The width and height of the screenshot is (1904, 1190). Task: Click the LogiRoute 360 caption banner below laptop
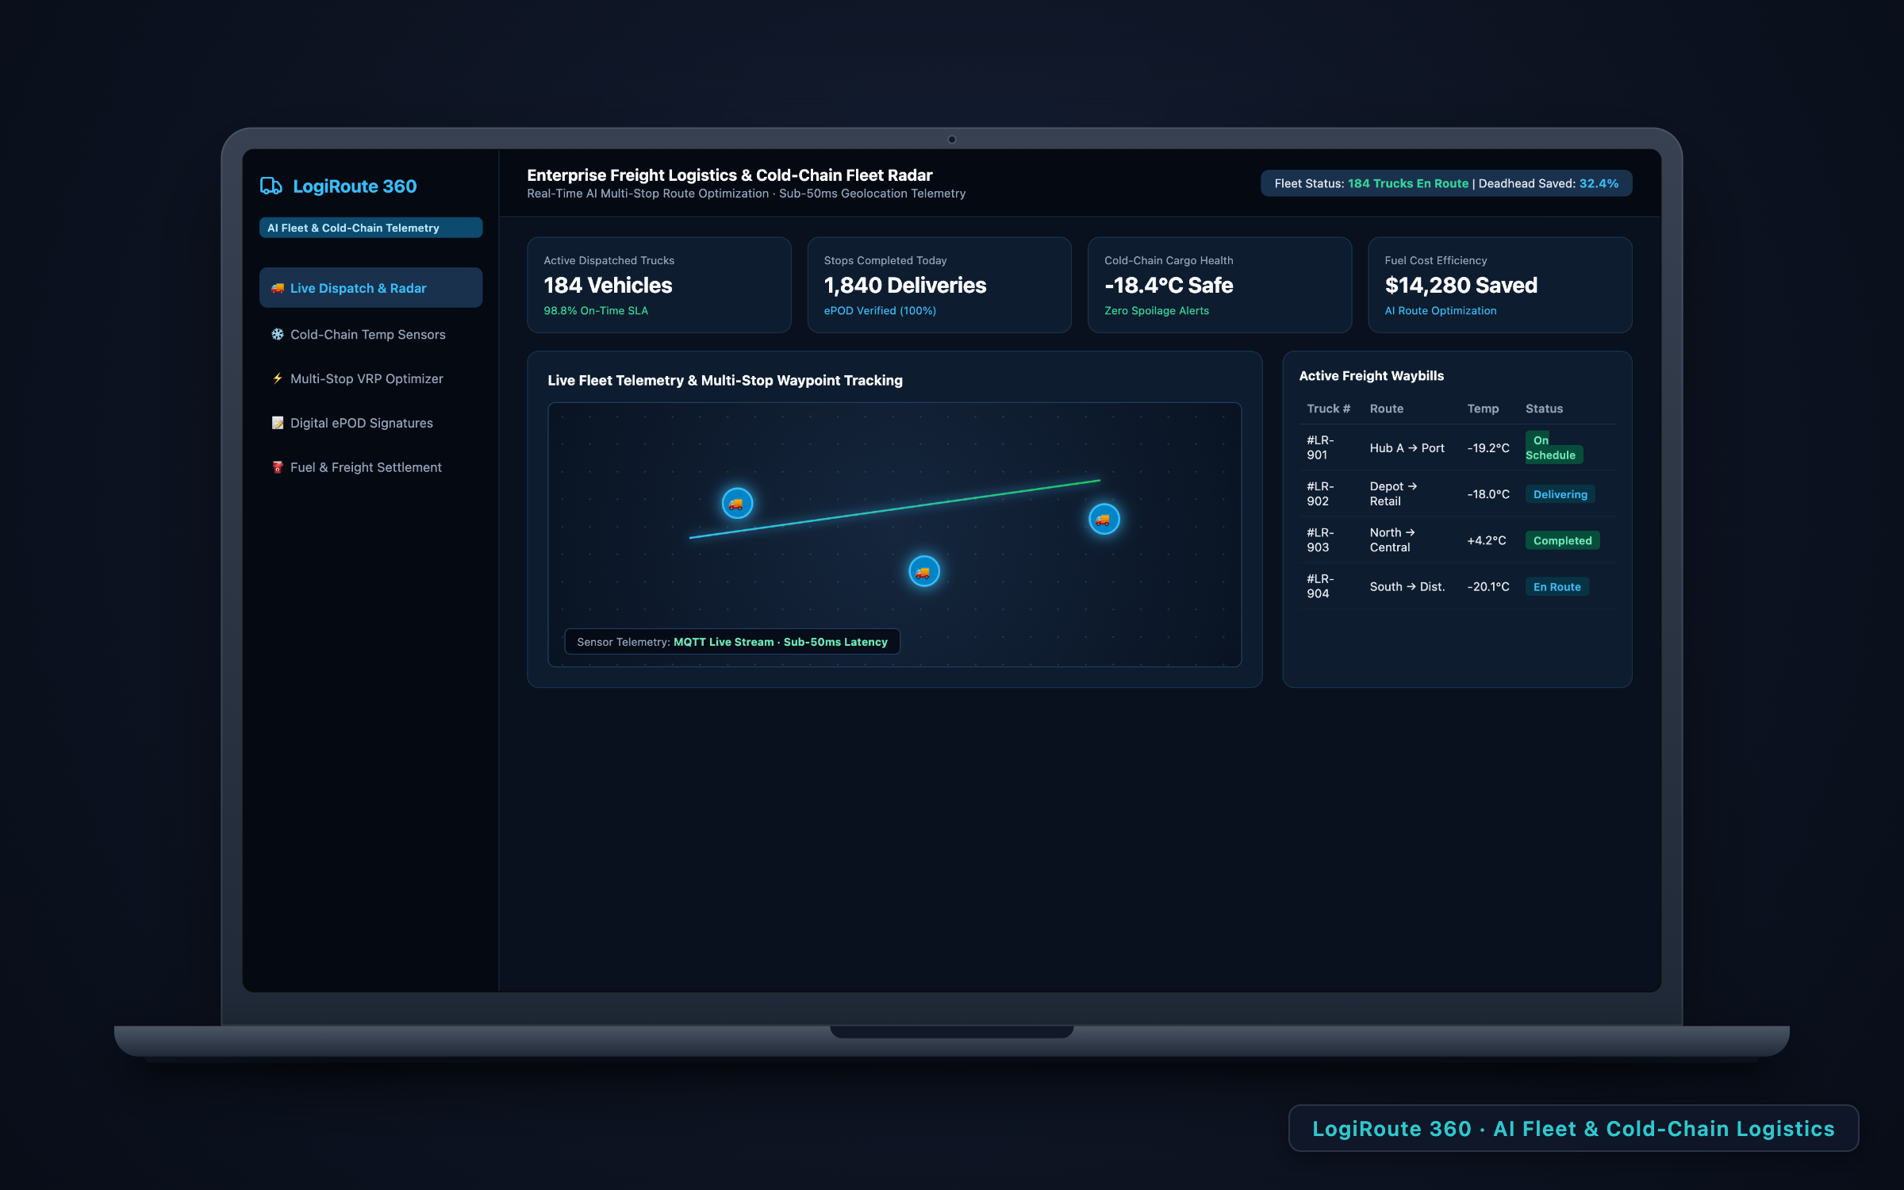(1573, 1128)
